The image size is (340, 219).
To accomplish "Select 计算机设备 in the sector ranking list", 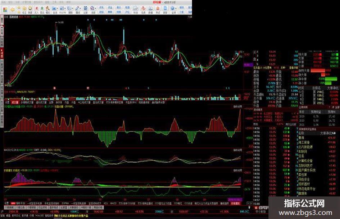I will coord(305,161).
